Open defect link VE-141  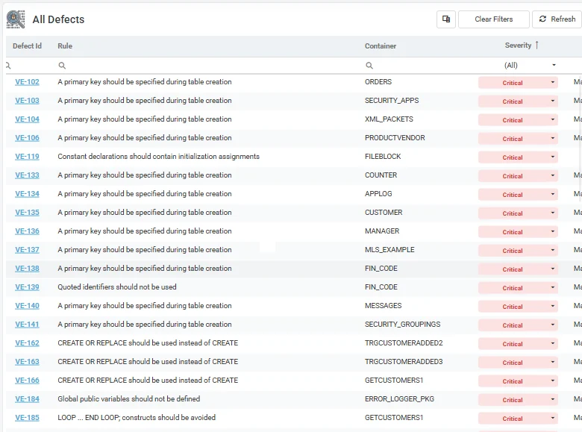point(27,325)
